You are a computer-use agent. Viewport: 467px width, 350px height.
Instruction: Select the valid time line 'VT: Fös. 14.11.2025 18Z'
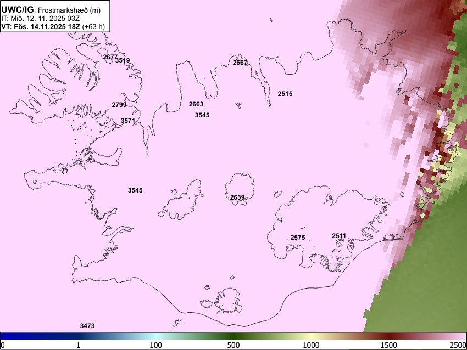click(x=41, y=26)
